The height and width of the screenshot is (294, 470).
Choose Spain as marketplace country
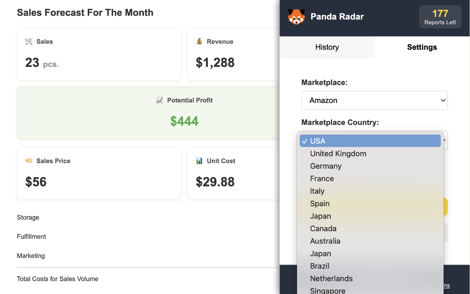click(x=320, y=204)
